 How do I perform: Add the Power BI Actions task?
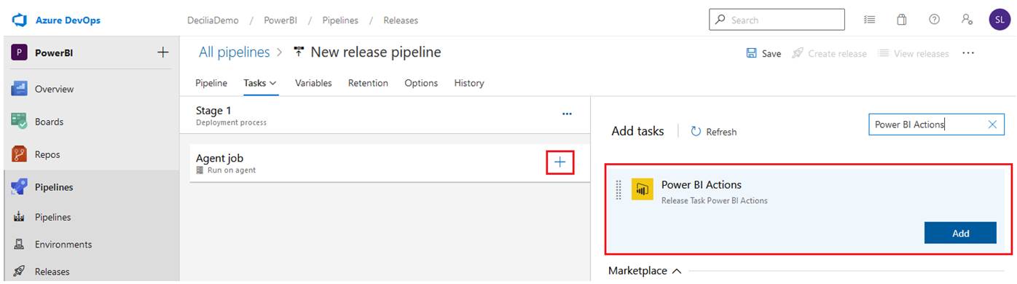click(960, 233)
